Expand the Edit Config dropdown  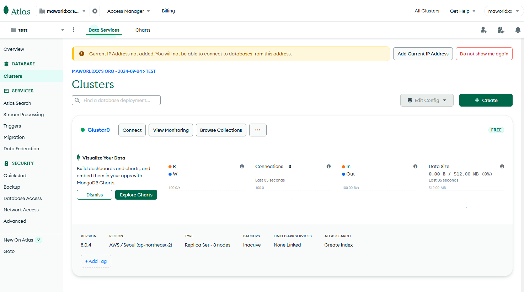pos(427,100)
